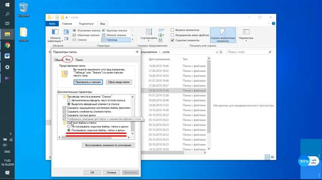Click the Сортировать sort icon
Screen dimensions: 322x180
tap(149, 32)
